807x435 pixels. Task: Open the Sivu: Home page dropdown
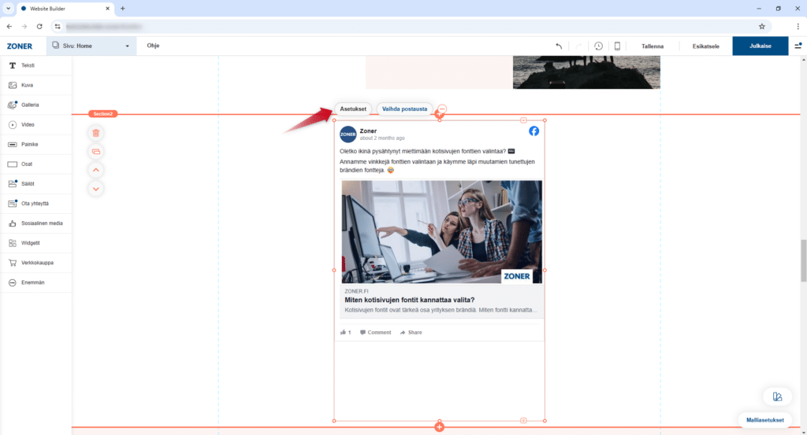[91, 46]
